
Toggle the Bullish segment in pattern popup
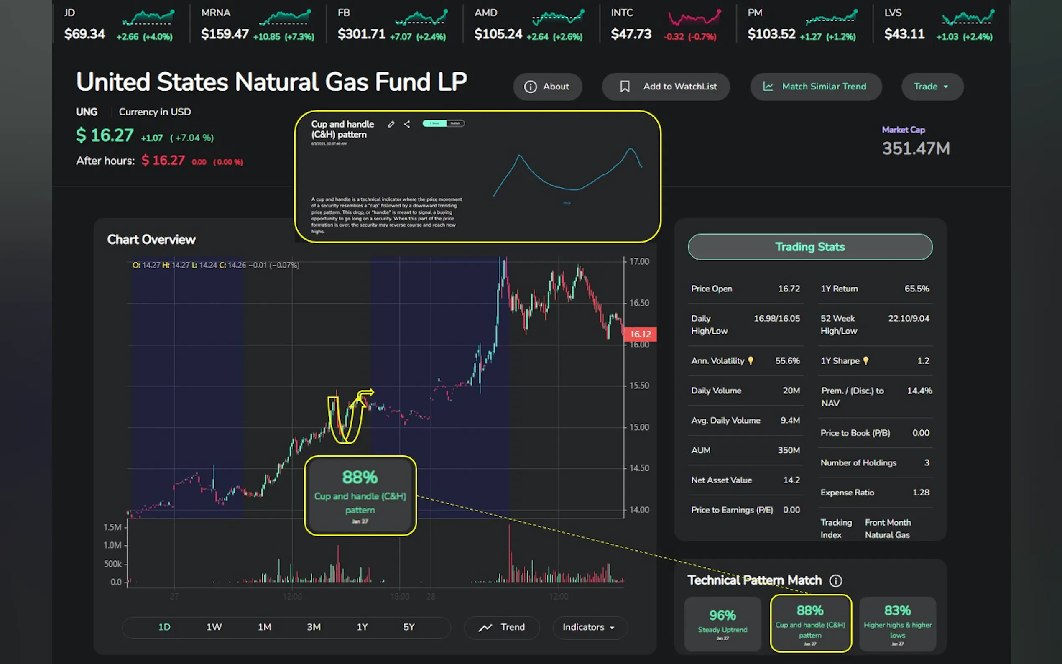click(455, 123)
